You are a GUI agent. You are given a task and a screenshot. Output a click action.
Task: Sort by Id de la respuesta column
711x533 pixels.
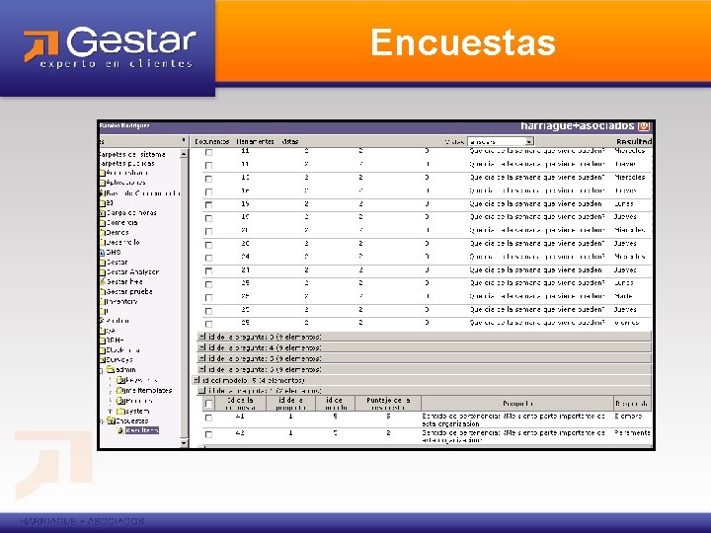coord(240,404)
